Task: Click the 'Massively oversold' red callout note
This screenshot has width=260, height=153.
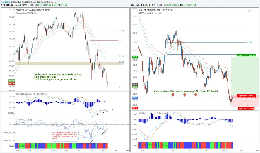Action: point(65,135)
